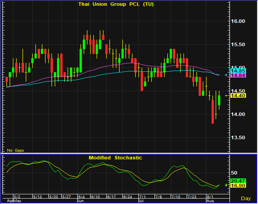Viewport: 258px width, 204px height.
Task: Click the 16.00 price axis label
Action: point(238,21)
